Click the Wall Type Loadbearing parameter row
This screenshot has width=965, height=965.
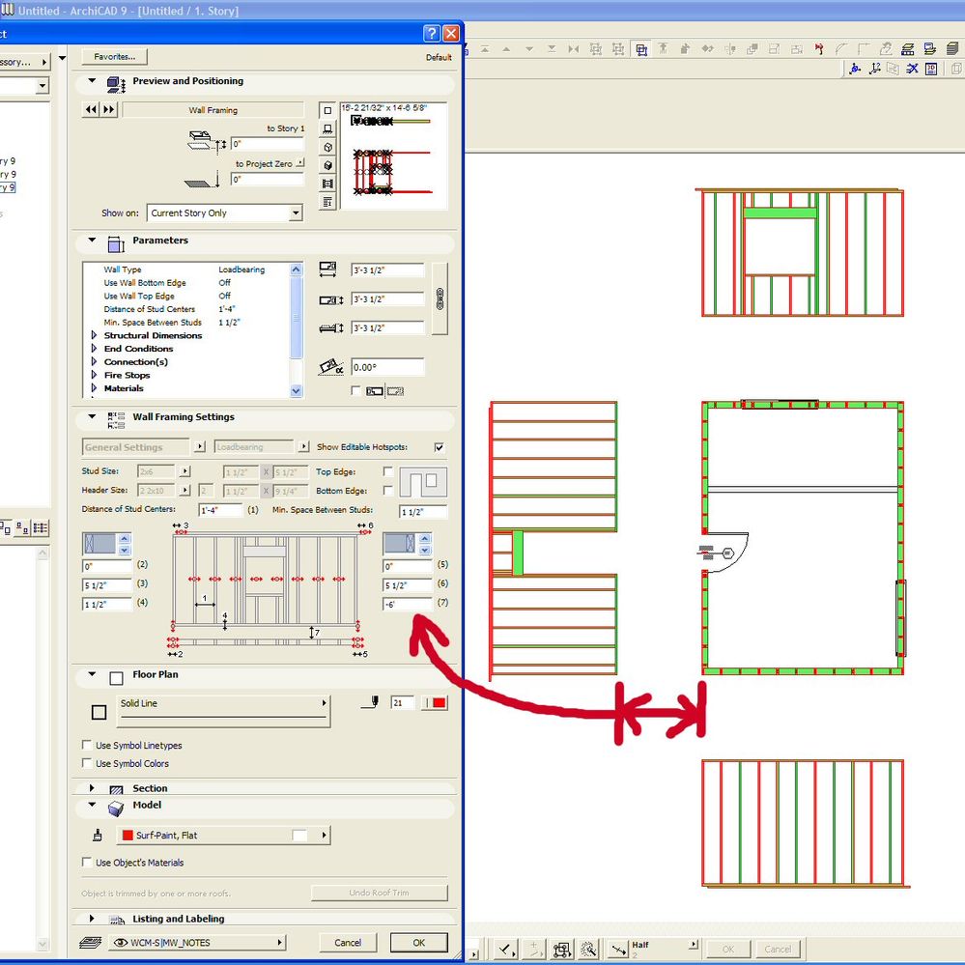pos(186,270)
